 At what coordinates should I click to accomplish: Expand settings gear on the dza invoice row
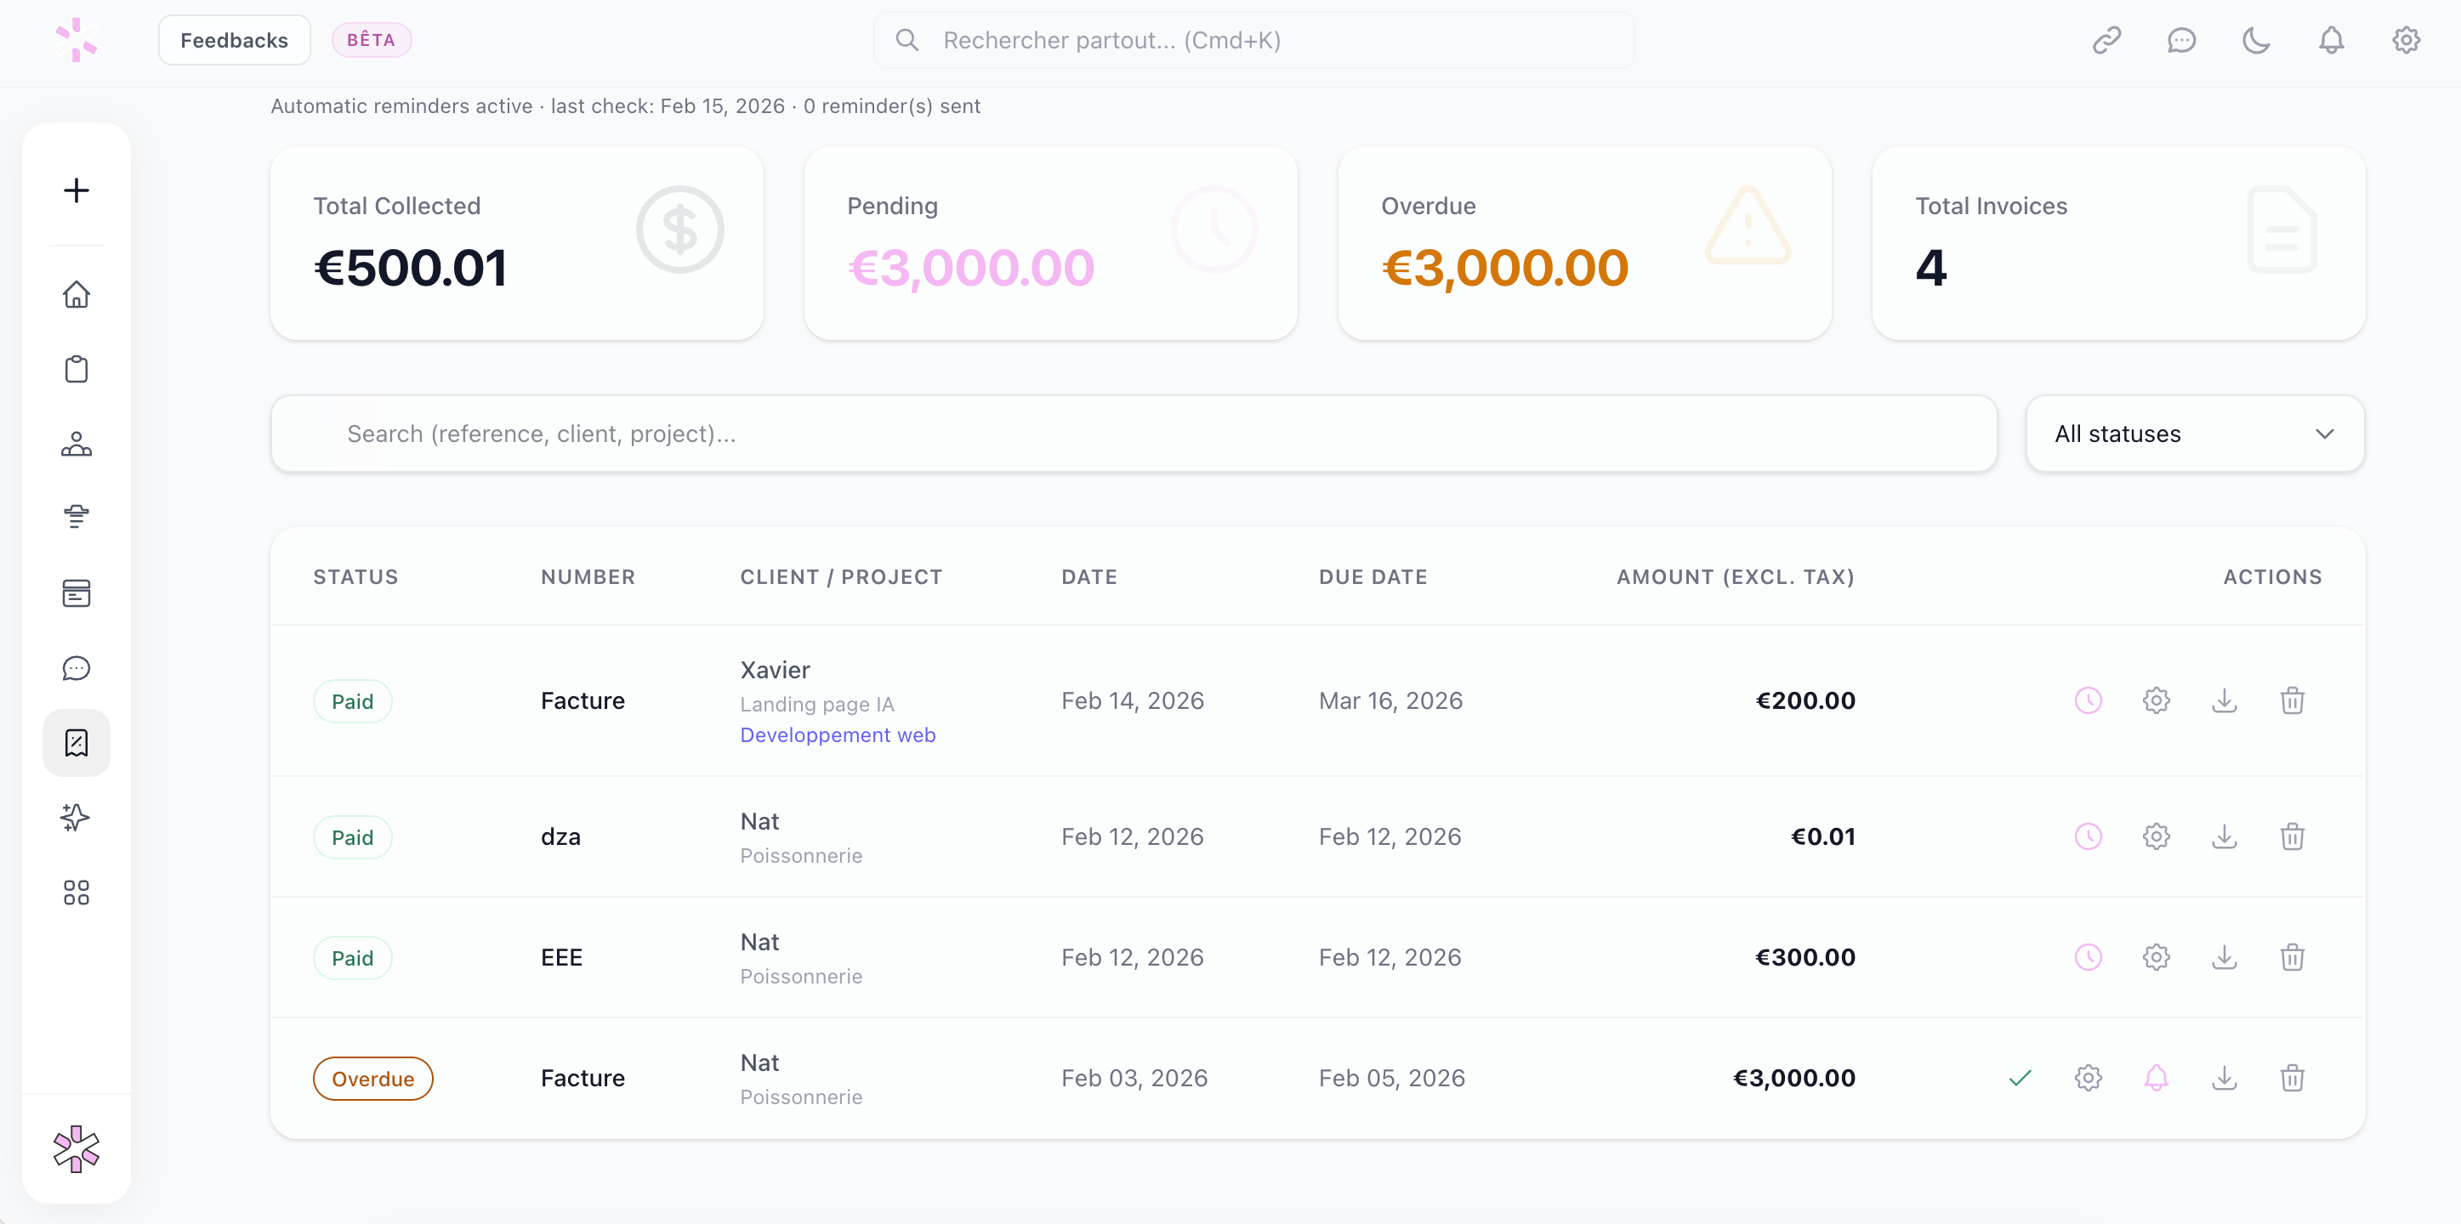click(2157, 836)
